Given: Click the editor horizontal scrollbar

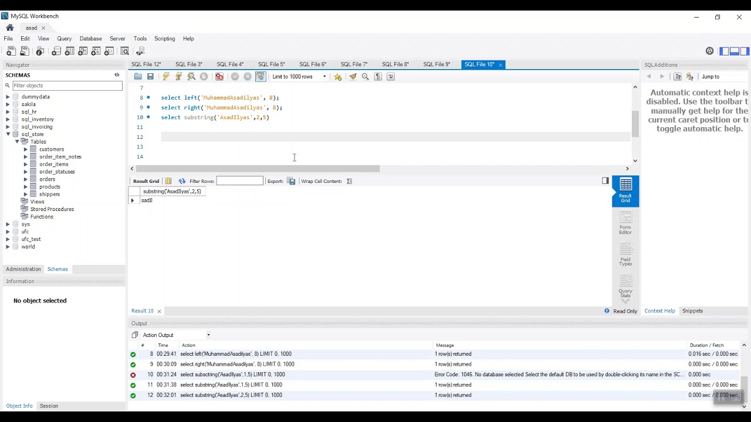Looking at the screenshot, I should click(x=258, y=169).
